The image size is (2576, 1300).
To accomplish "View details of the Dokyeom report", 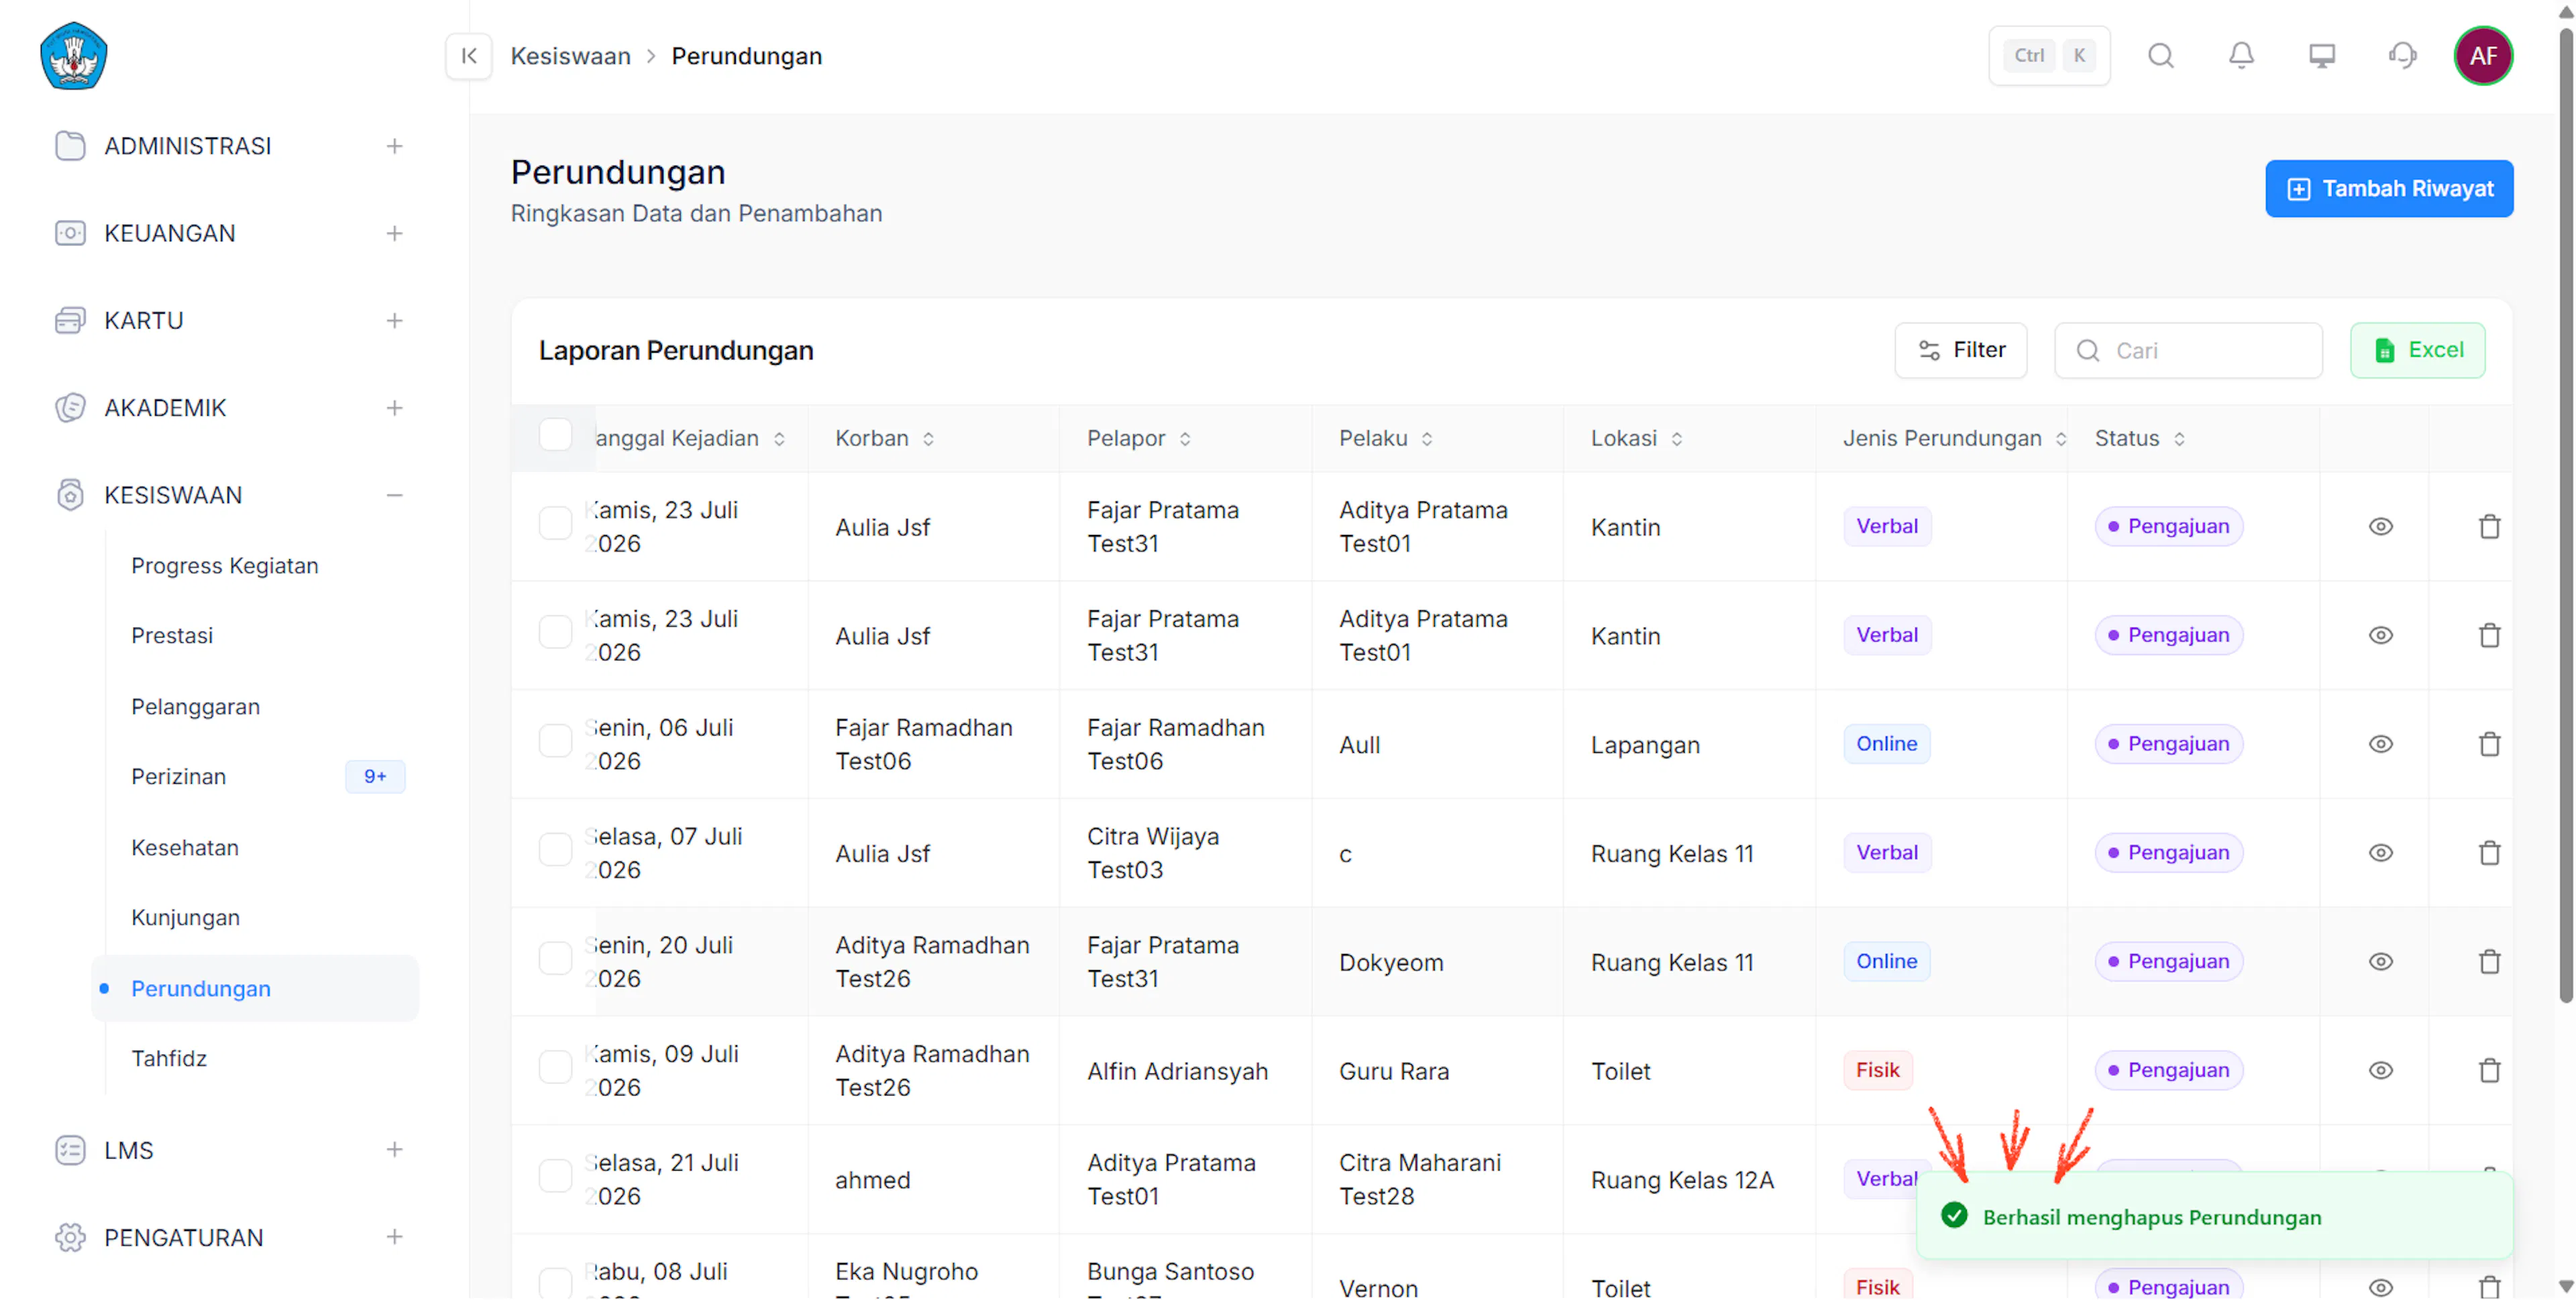I will point(2380,962).
